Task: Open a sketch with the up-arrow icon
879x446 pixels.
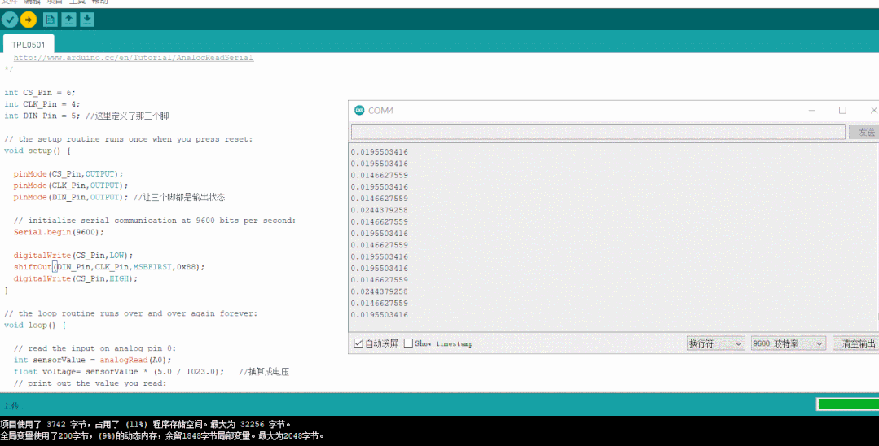Action: pyautogui.click(x=68, y=20)
